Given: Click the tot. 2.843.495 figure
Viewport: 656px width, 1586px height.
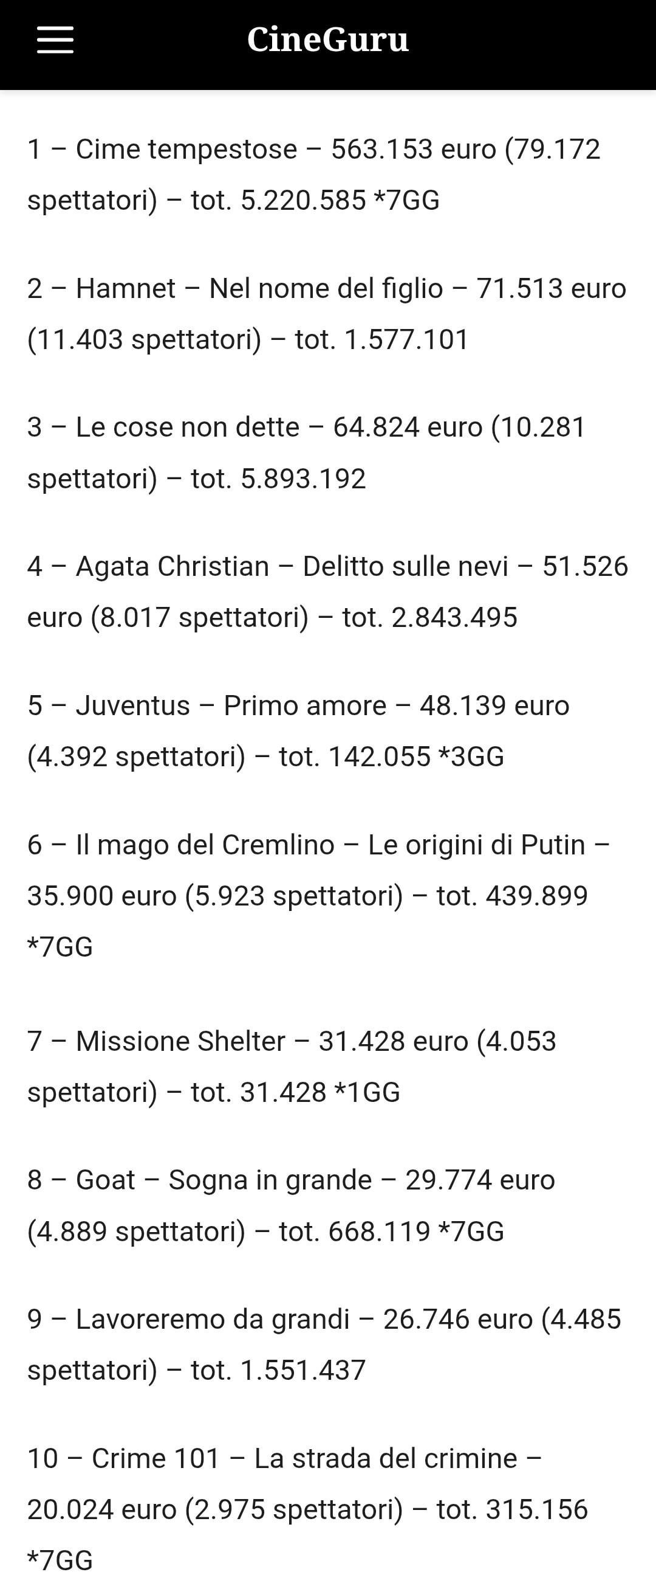Looking at the screenshot, I should point(430,617).
